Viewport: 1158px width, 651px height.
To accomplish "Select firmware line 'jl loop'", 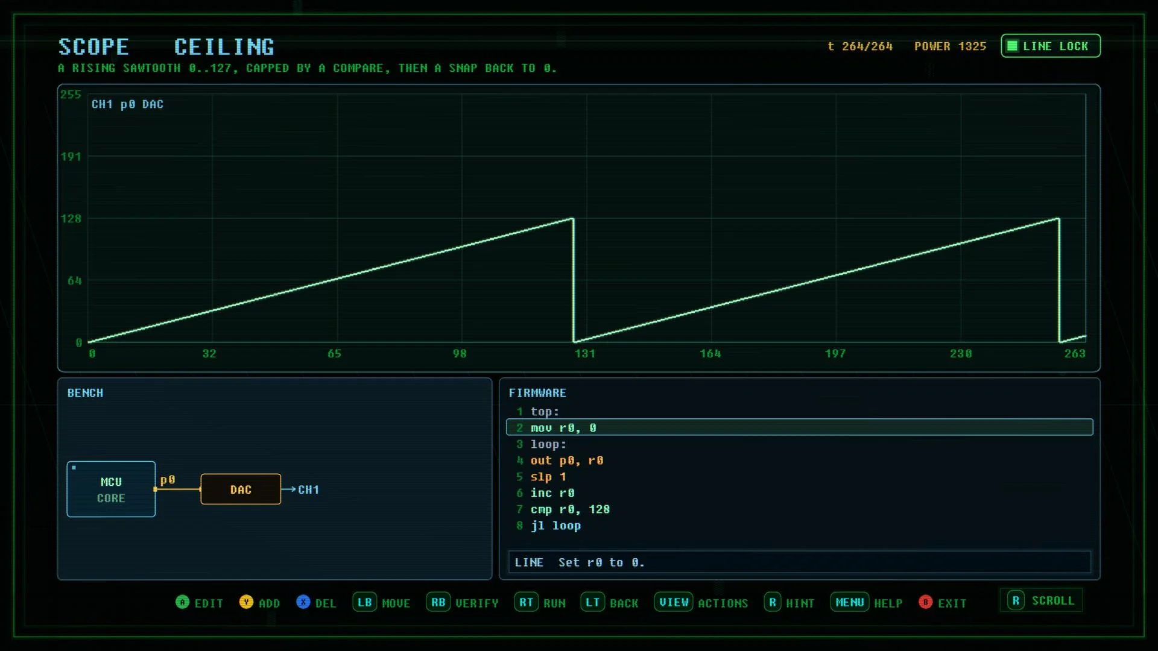I will pos(800,526).
